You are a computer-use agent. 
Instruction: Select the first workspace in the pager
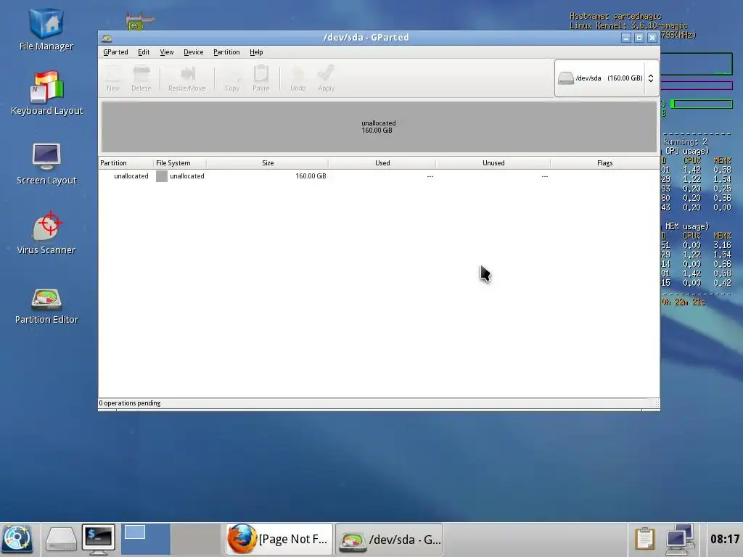coord(146,539)
